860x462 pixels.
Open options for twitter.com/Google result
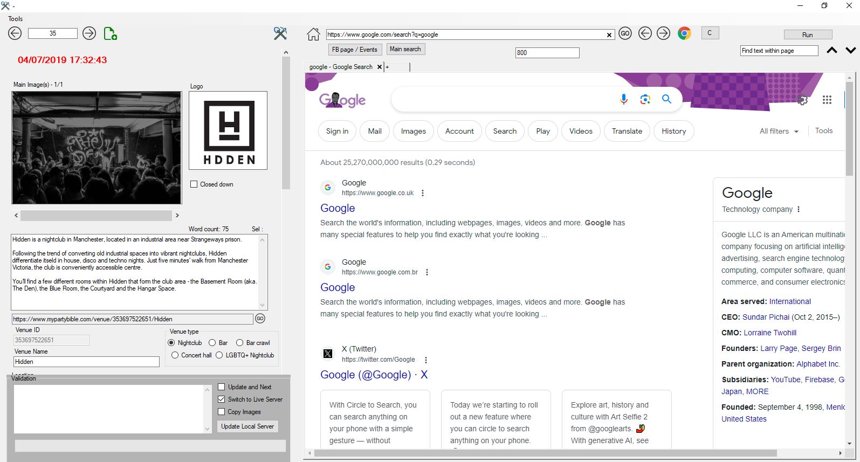point(426,360)
